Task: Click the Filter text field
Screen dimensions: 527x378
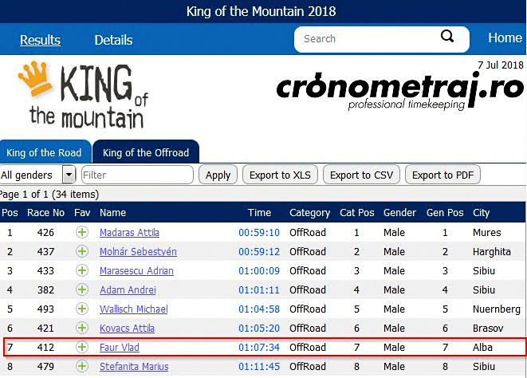Action: pos(137,175)
